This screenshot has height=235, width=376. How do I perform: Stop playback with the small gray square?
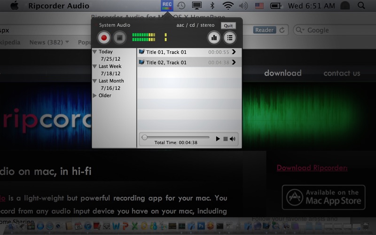pos(226,139)
